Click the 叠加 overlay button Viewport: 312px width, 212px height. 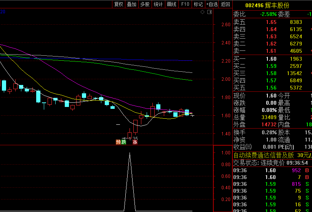click(131, 4)
